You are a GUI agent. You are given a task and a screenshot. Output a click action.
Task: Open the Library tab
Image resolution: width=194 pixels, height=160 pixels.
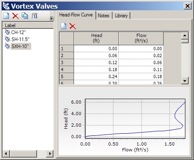click(121, 16)
